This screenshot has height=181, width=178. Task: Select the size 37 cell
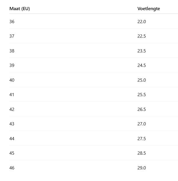click(12, 36)
